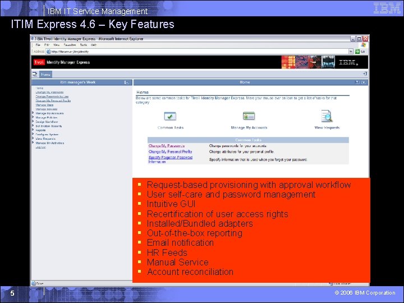
Task: Click the task-switch arrows icon beside Home tab
Action: [x=35, y=74]
